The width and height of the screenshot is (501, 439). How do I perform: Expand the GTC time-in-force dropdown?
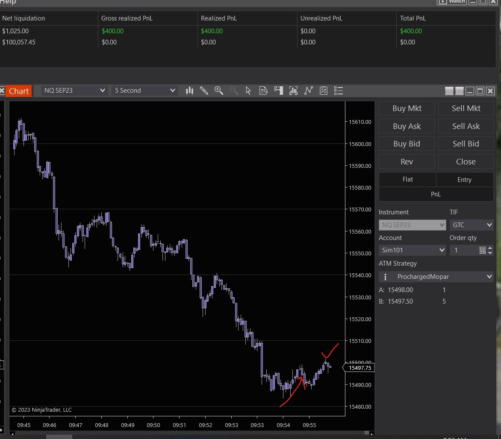click(x=472, y=225)
